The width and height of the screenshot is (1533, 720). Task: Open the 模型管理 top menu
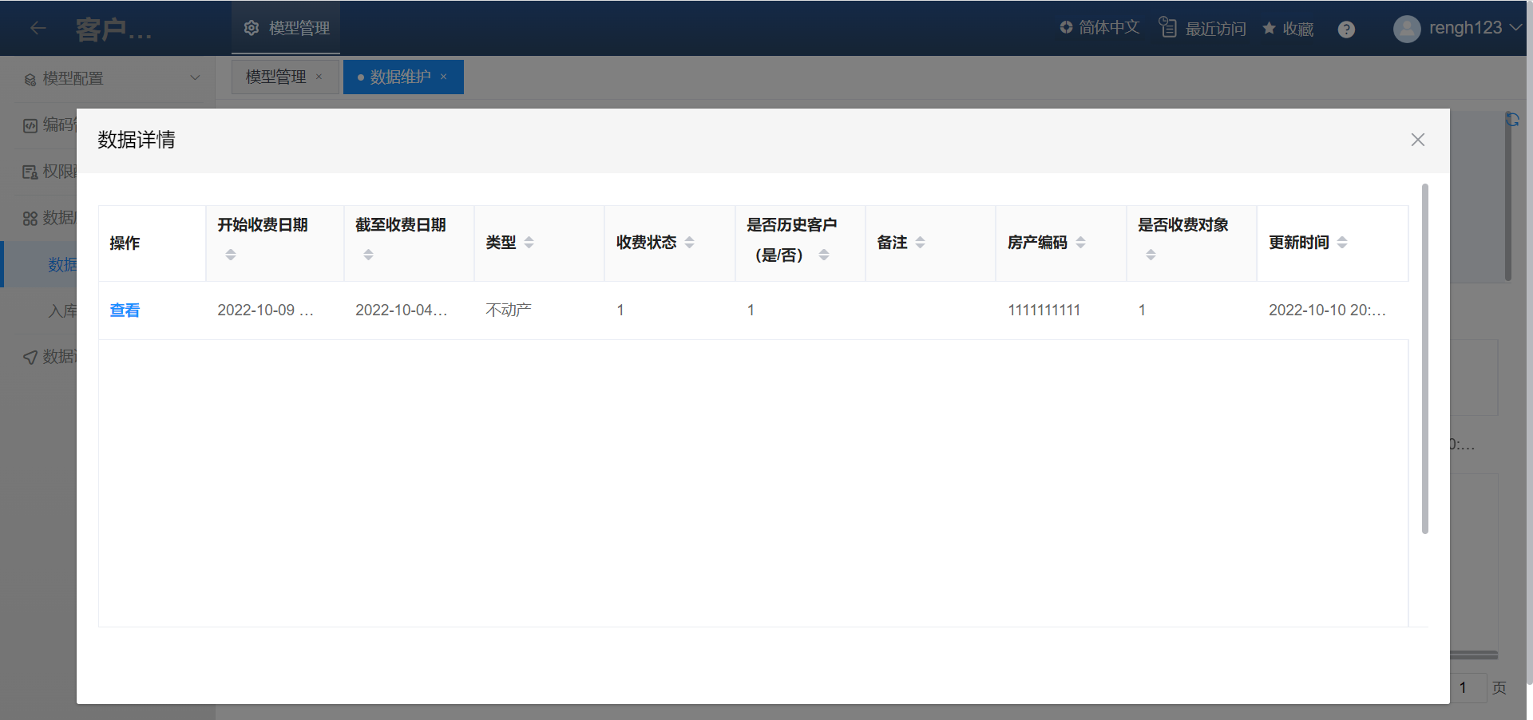click(287, 28)
